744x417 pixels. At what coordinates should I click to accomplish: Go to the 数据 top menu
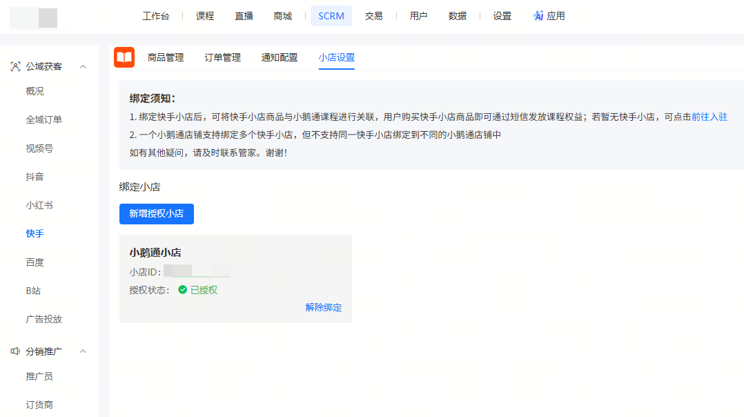point(458,16)
